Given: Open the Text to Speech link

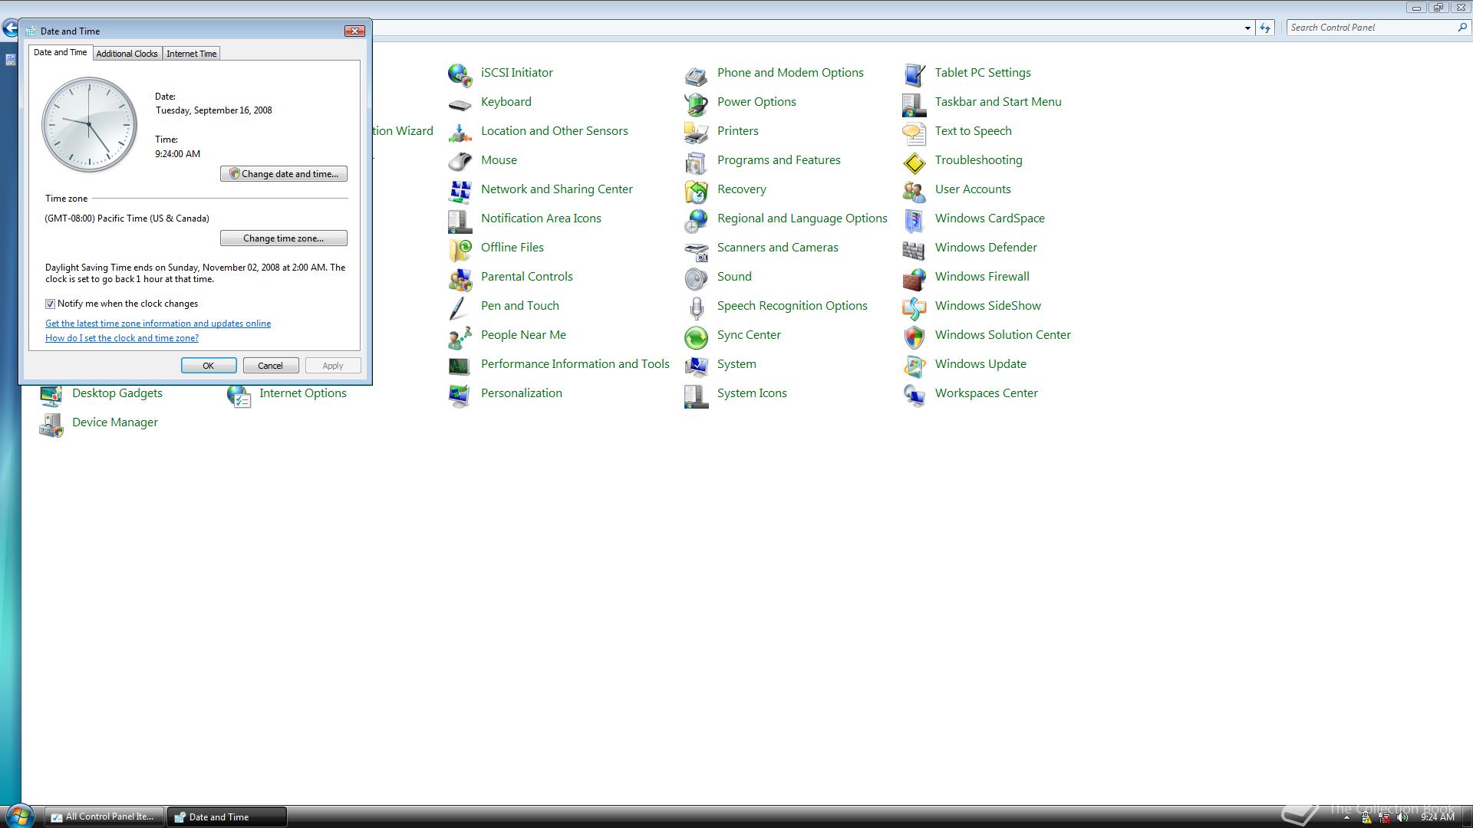Looking at the screenshot, I should click(973, 131).
